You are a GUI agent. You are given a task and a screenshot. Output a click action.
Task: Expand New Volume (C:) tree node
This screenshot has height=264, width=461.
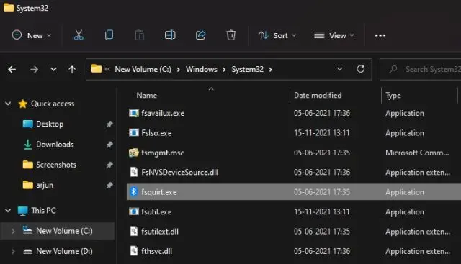pyautogui.click(x=13, y=231)
